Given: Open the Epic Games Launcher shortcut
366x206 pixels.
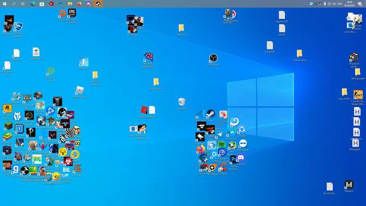Looking at the screenshot, I should (x=72, y=13).
